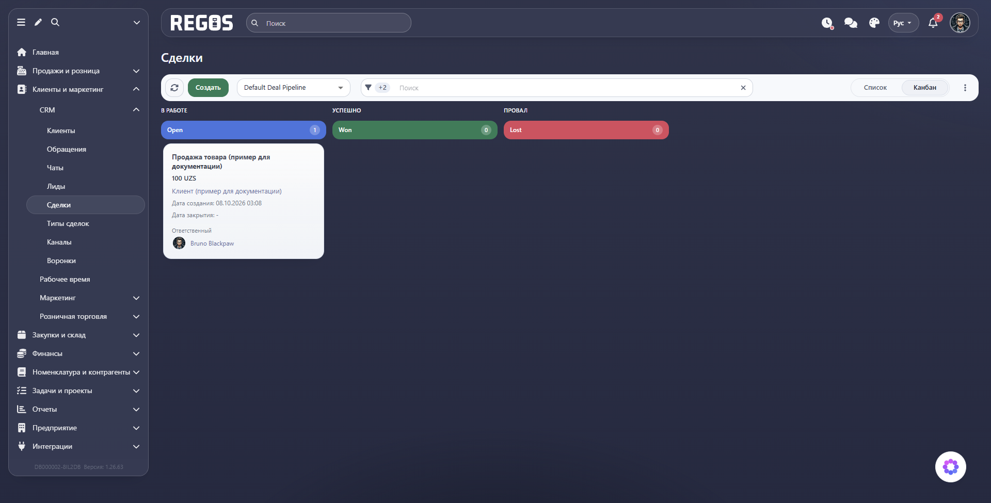Collapse Клиенты и маркетинг section
The image size is (991, 503).
[x=78, y=89]
